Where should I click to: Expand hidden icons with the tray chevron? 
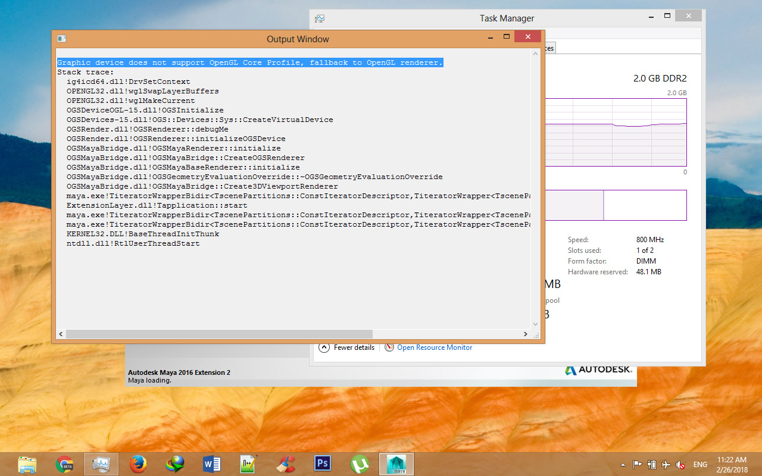point(623,465)
